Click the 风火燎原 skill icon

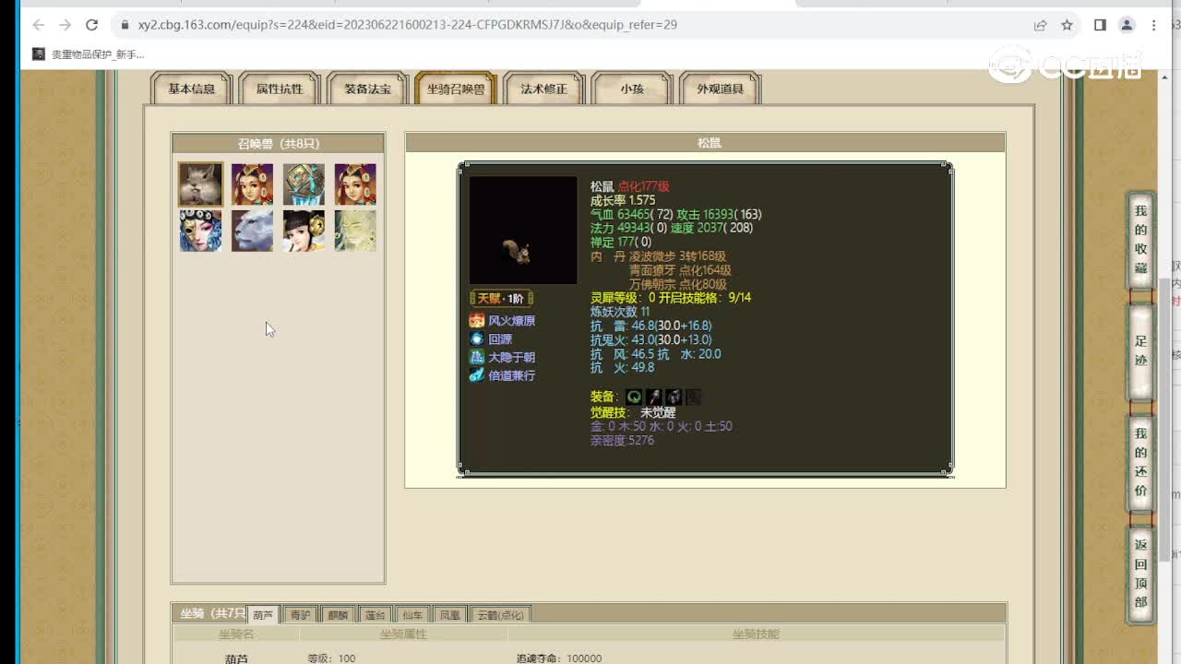click(477, 320)
